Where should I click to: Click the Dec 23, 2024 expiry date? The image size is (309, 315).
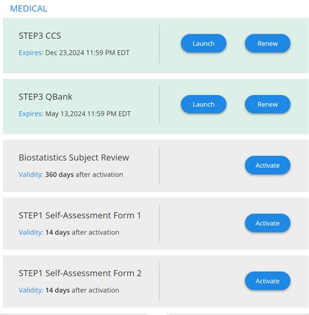[x=87, y=53]
